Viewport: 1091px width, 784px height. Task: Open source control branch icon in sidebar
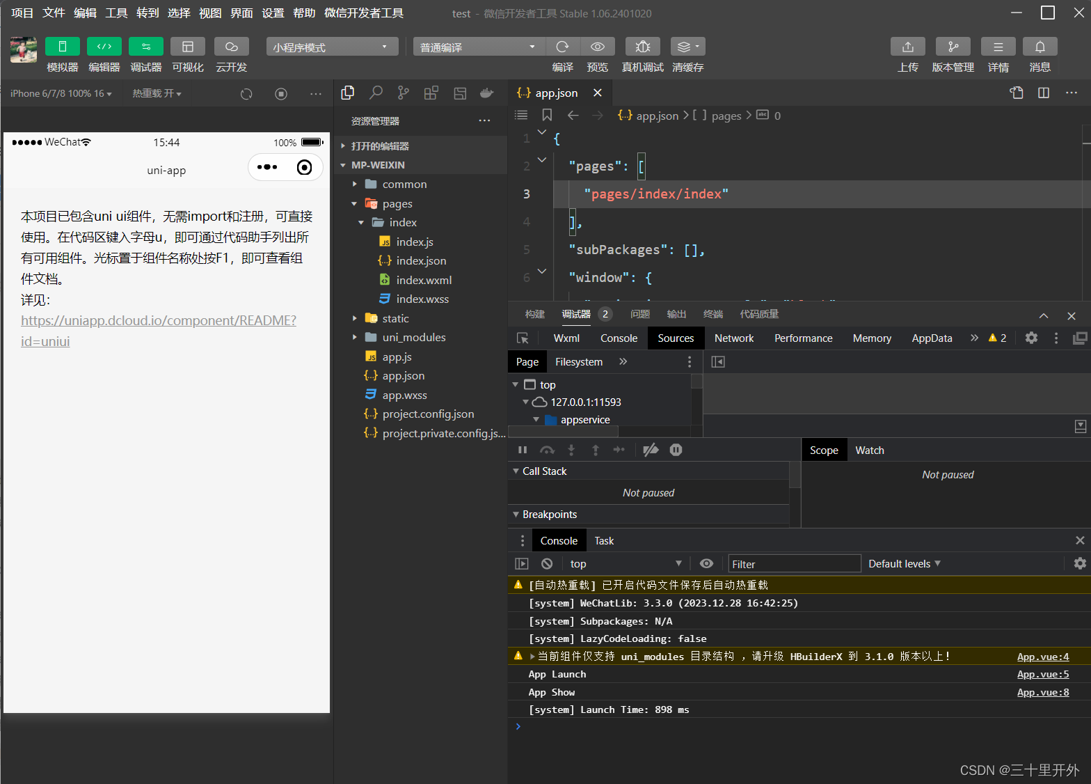[x=404, y=93]
